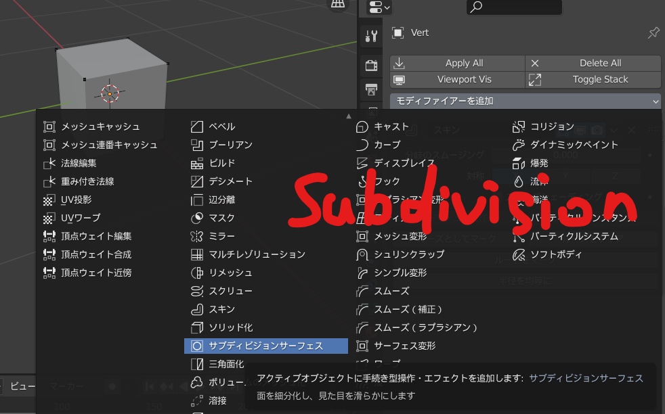665x414 pixels.
Task: Click the フック hook icon
Action: (362, 181)
